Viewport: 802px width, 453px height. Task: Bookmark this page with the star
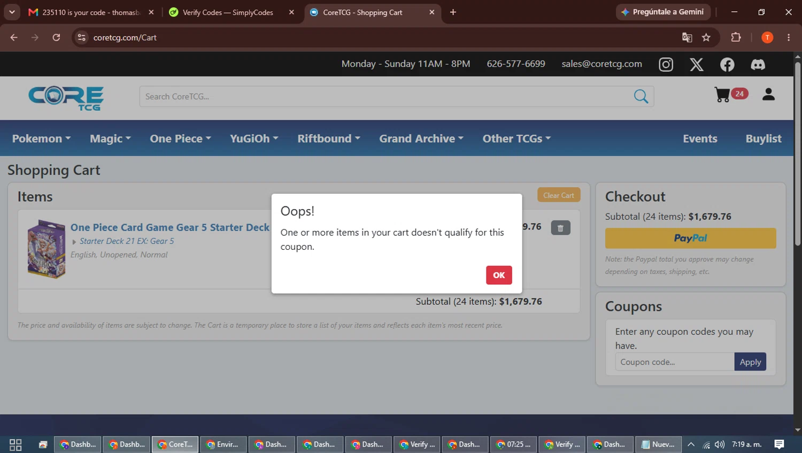(706, 37)
